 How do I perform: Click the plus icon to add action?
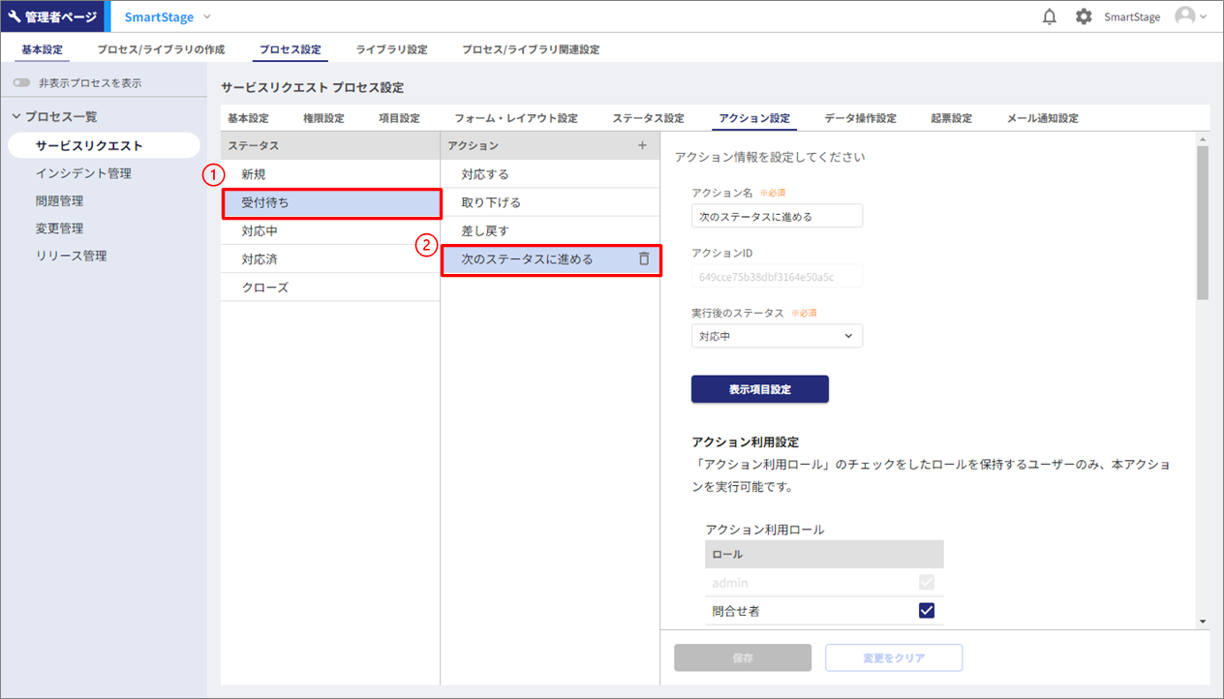[x=642, y=145]
